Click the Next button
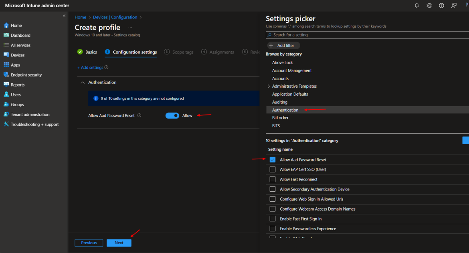 click(x=119, y=243)
